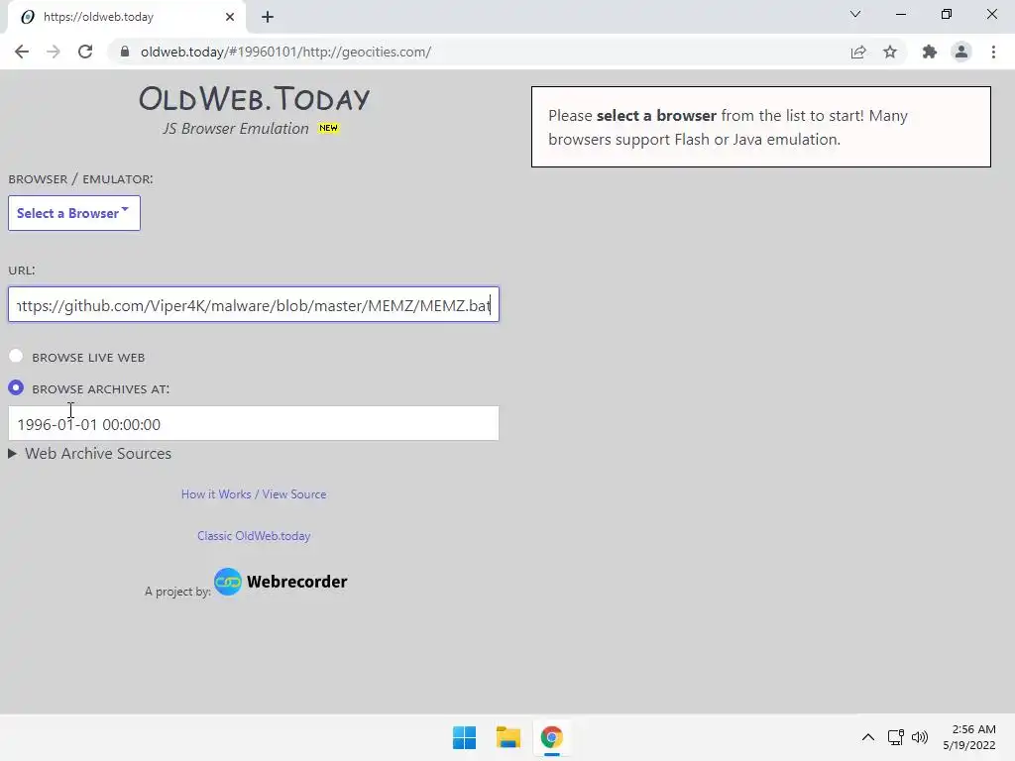Click the OldWeb.Today title heading

click(x=254, y=98)
